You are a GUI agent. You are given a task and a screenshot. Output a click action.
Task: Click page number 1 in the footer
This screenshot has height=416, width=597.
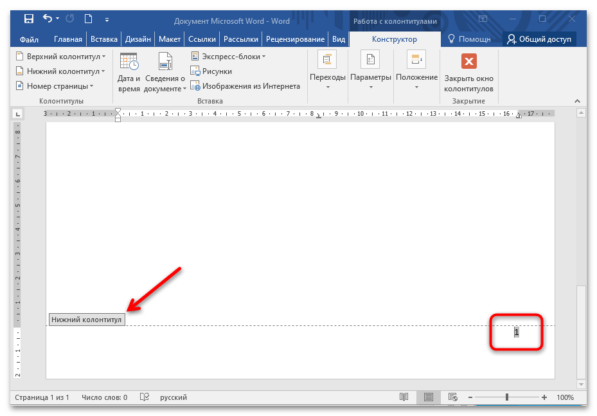point(516,332)
